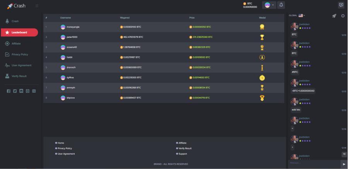
Task: Open the Facebook social icon
Action: (x=9, y=91)
